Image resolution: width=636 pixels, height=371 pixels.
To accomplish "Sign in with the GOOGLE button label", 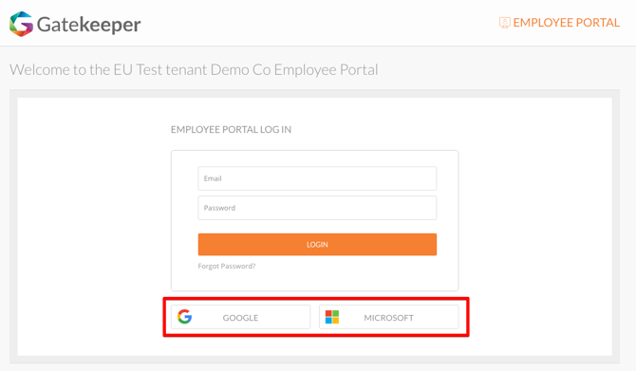I will pos(240,318).
